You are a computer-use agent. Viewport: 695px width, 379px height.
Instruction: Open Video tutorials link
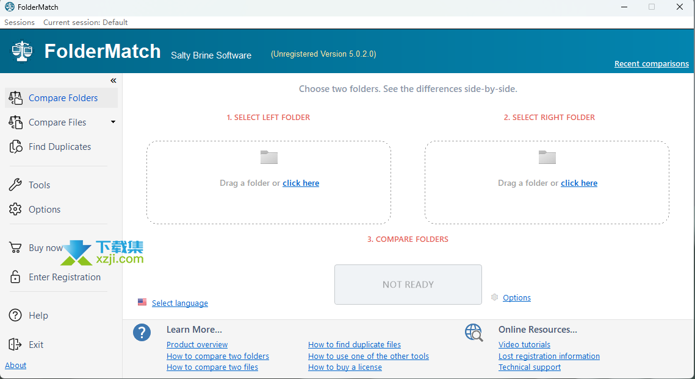pyautogui.click(x=524, y=344)
